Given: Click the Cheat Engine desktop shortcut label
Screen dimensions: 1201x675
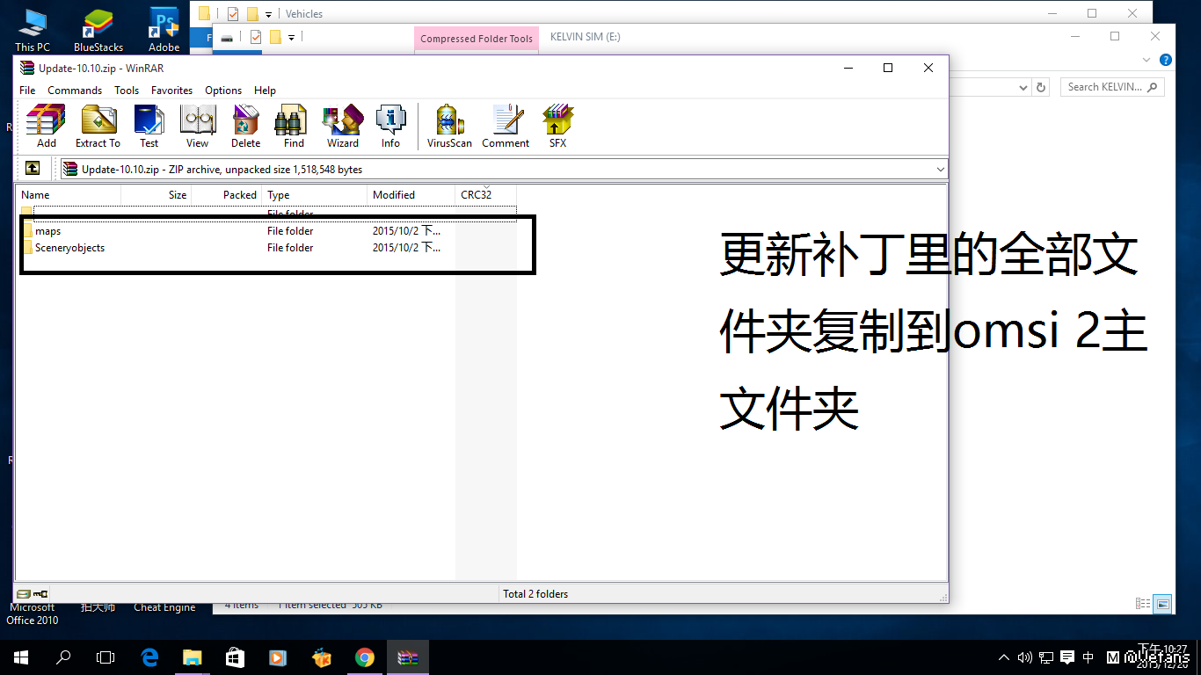Looking at the screenshot, I should click(x=164, y=607).
